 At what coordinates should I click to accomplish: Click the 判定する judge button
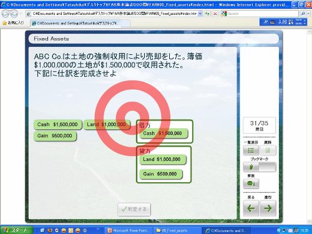pyautogui.click(x=134, y=209)
